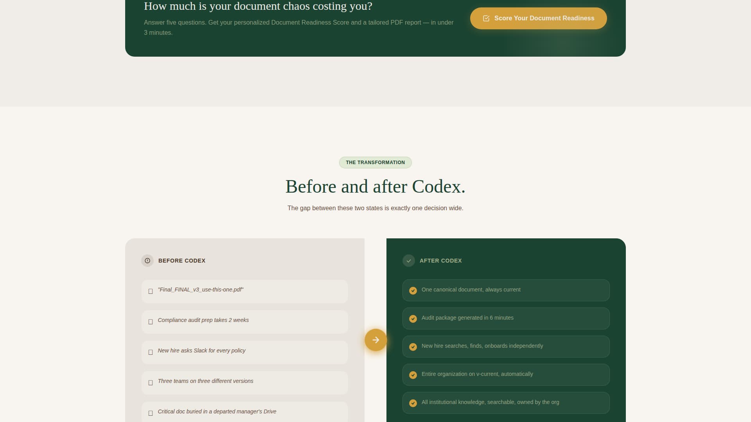The height and width of the screenshot is (422, 751).
Task: Click "Compliance audit prep takes 2 weeks" text
Action: (x=203, y=320)
